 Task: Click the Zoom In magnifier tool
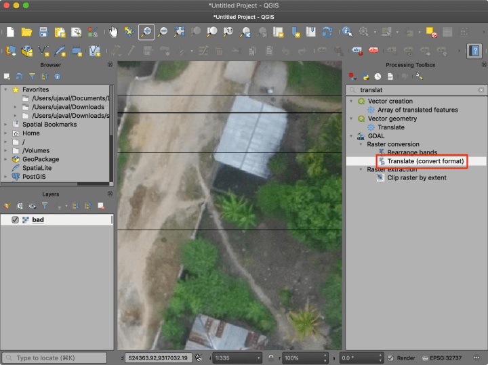[x=146, y=32]
